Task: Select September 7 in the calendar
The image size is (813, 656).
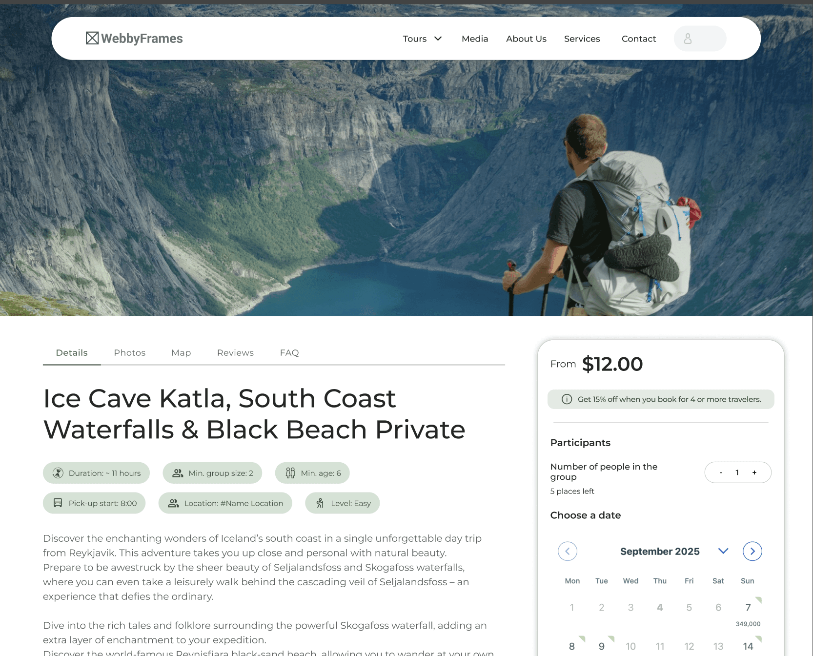Action: tap(748, 608)
